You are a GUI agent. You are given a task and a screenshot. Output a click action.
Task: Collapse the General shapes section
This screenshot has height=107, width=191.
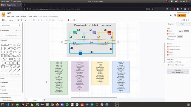tap(4, 40)
